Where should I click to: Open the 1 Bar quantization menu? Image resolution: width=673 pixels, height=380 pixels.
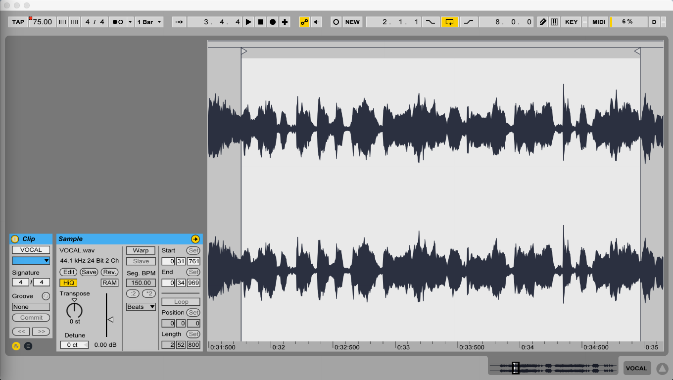pyautogui.click(x=149, y=22)
